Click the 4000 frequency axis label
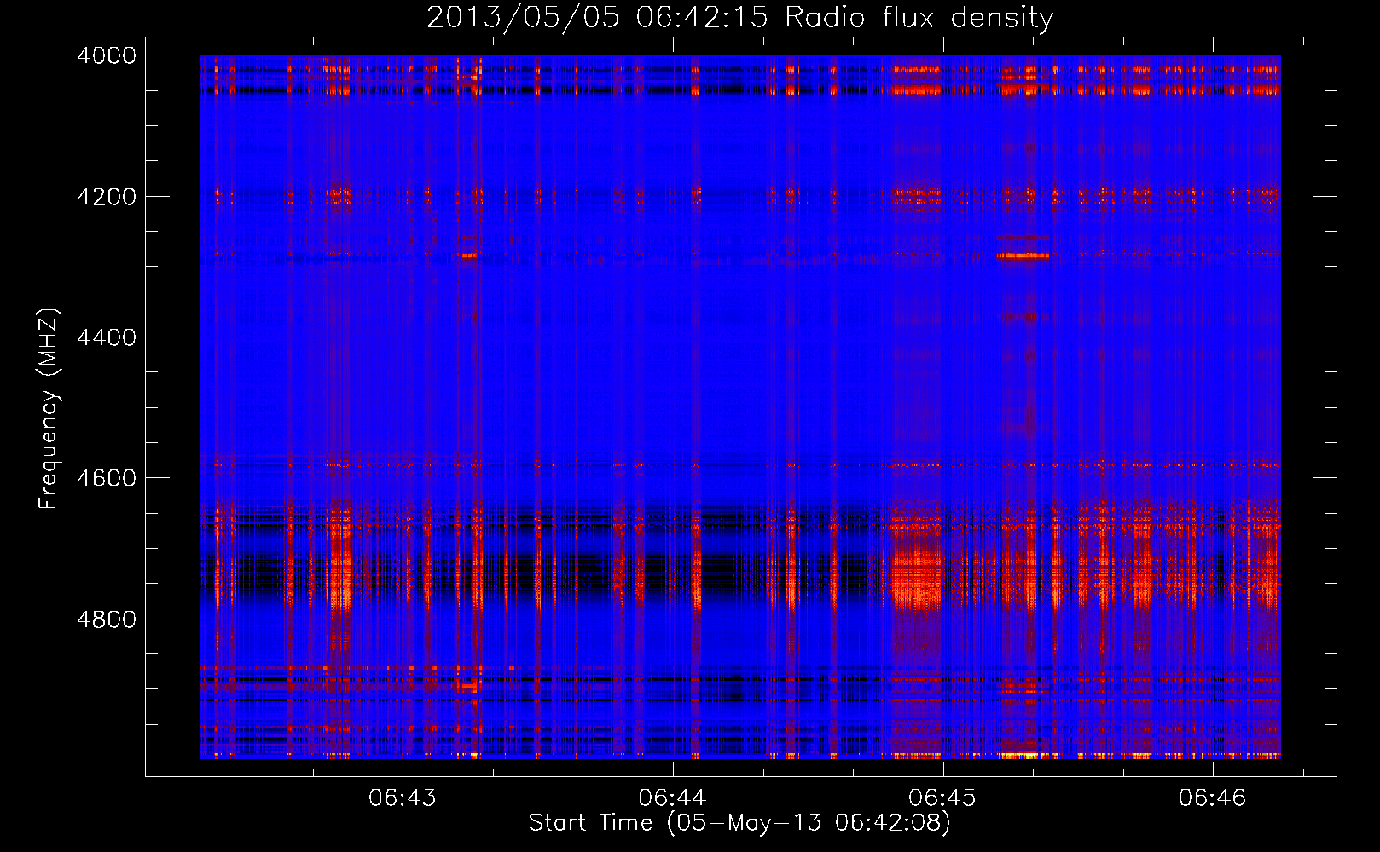The image size is (1380, 852). pos(106,55)
